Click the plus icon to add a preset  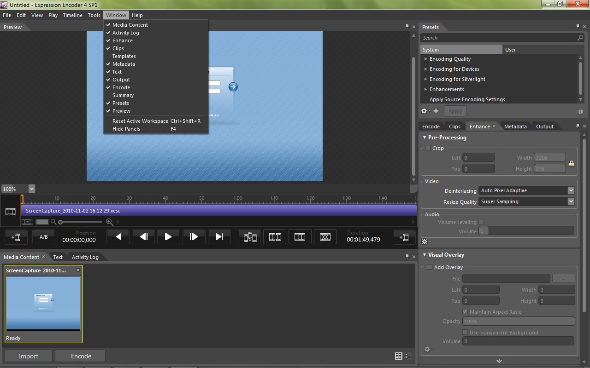pos(436,111)
